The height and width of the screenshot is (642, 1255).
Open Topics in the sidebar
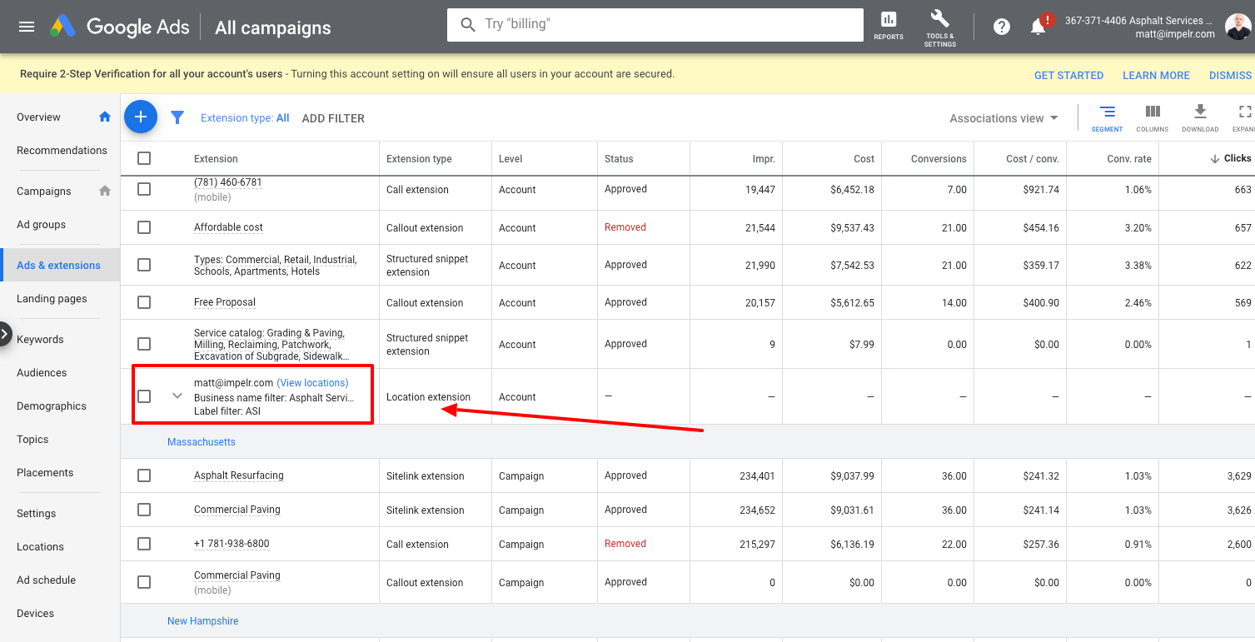pos(32,440)
